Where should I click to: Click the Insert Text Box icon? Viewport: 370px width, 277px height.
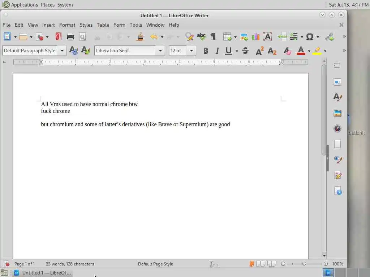point(268,36)
